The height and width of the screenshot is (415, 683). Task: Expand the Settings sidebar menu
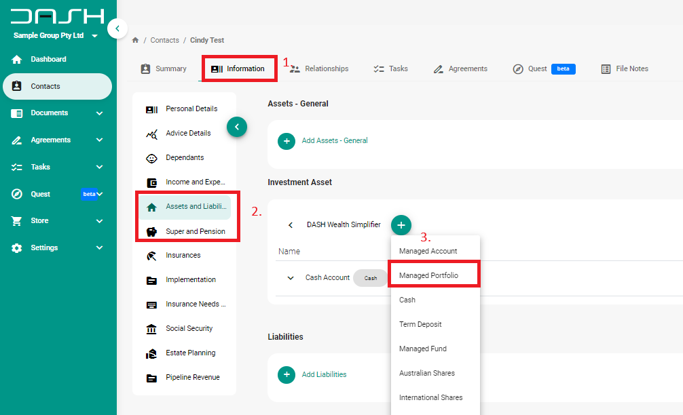tap(99, 248)
